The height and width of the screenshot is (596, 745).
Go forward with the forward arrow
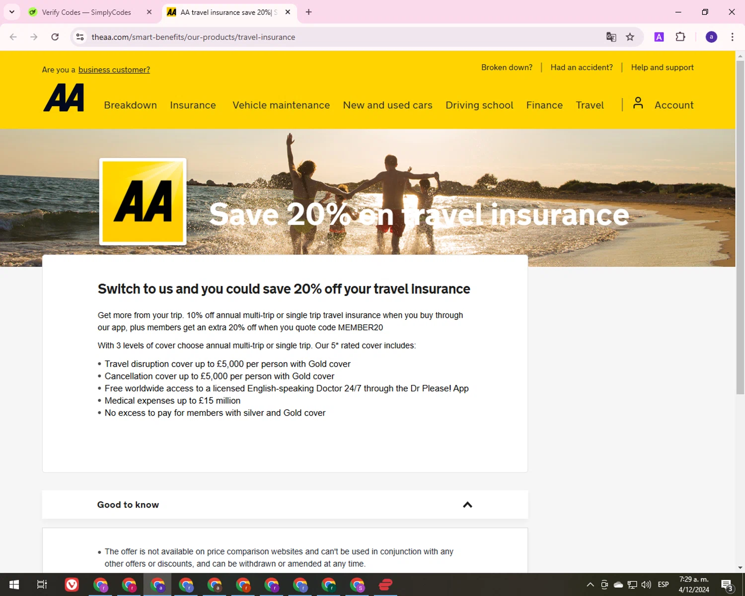click(x=34, y=37)
